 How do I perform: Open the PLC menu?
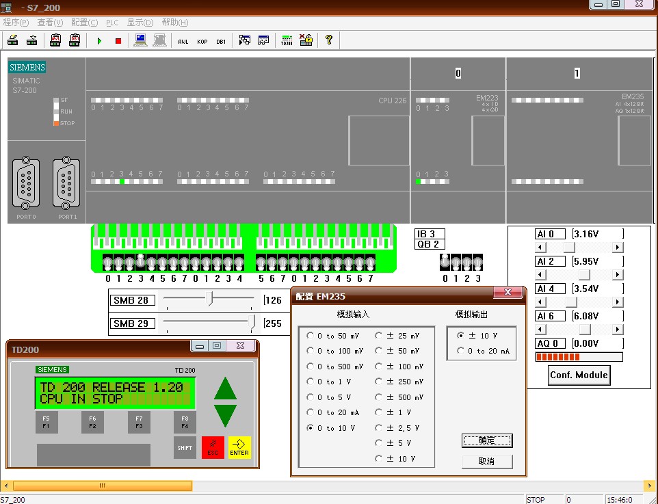coord(112,23)
